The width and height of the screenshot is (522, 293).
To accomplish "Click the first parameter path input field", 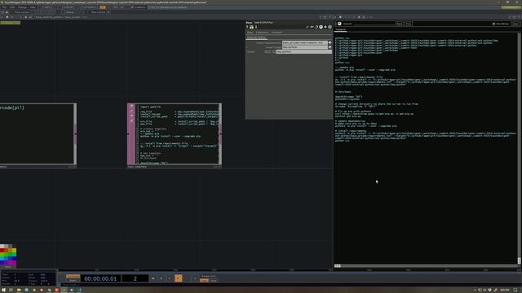I will [304, 43].
